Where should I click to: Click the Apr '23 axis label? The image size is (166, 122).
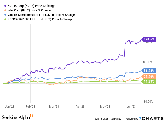pos(80,106)
